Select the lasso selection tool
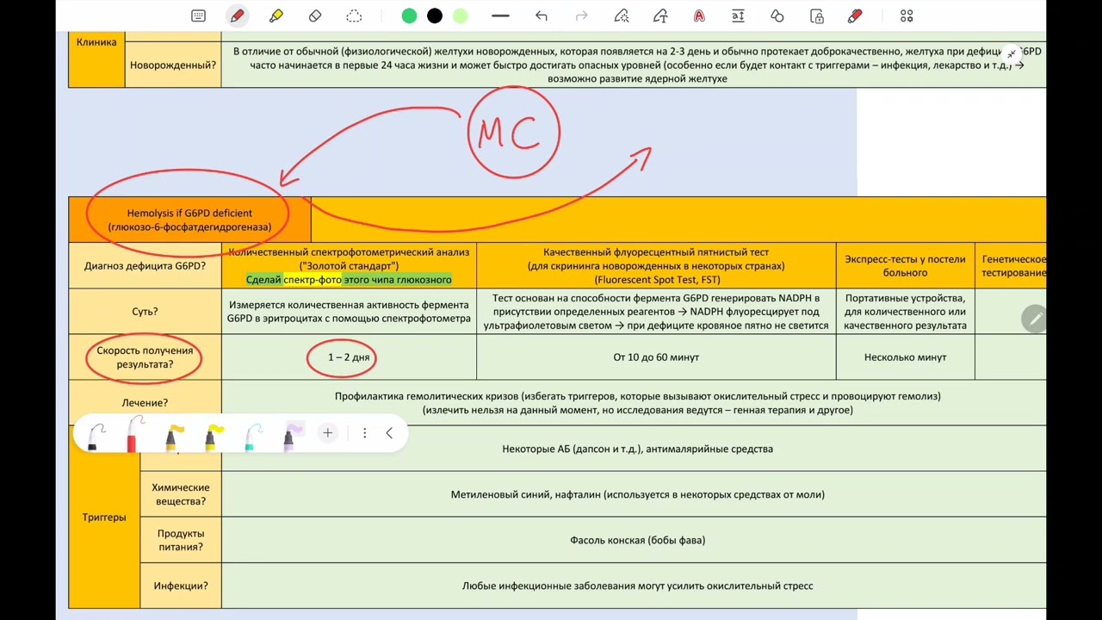 click(354, 15)
